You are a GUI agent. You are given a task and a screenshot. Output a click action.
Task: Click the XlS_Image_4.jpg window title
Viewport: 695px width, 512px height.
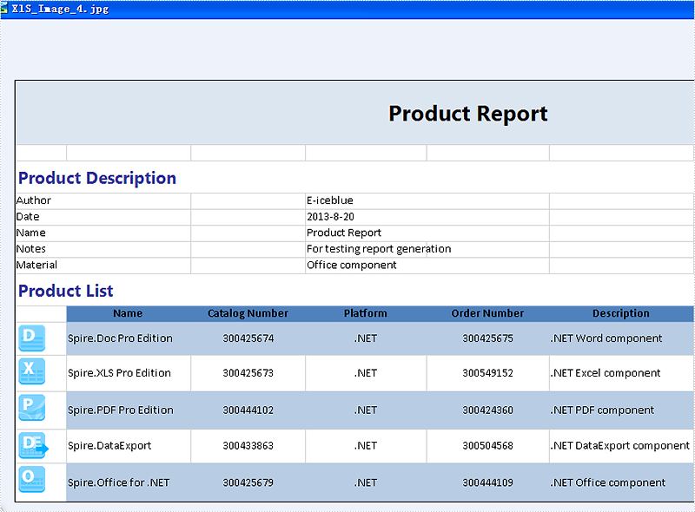(x=60, y=9)
